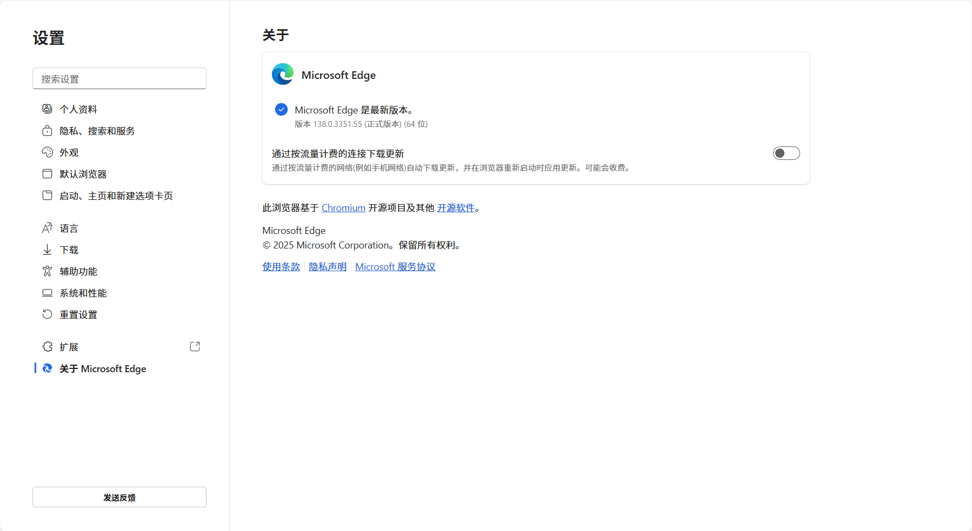Click the 关于 page heading

point(276,35)
